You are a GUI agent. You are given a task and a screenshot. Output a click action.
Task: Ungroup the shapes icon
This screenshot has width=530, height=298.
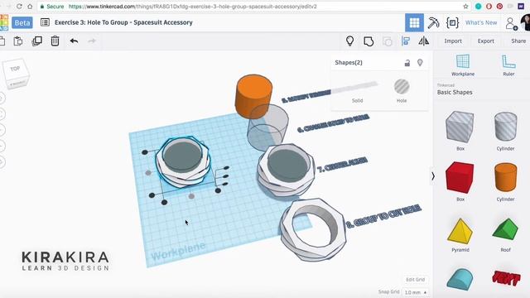[388, 41]
